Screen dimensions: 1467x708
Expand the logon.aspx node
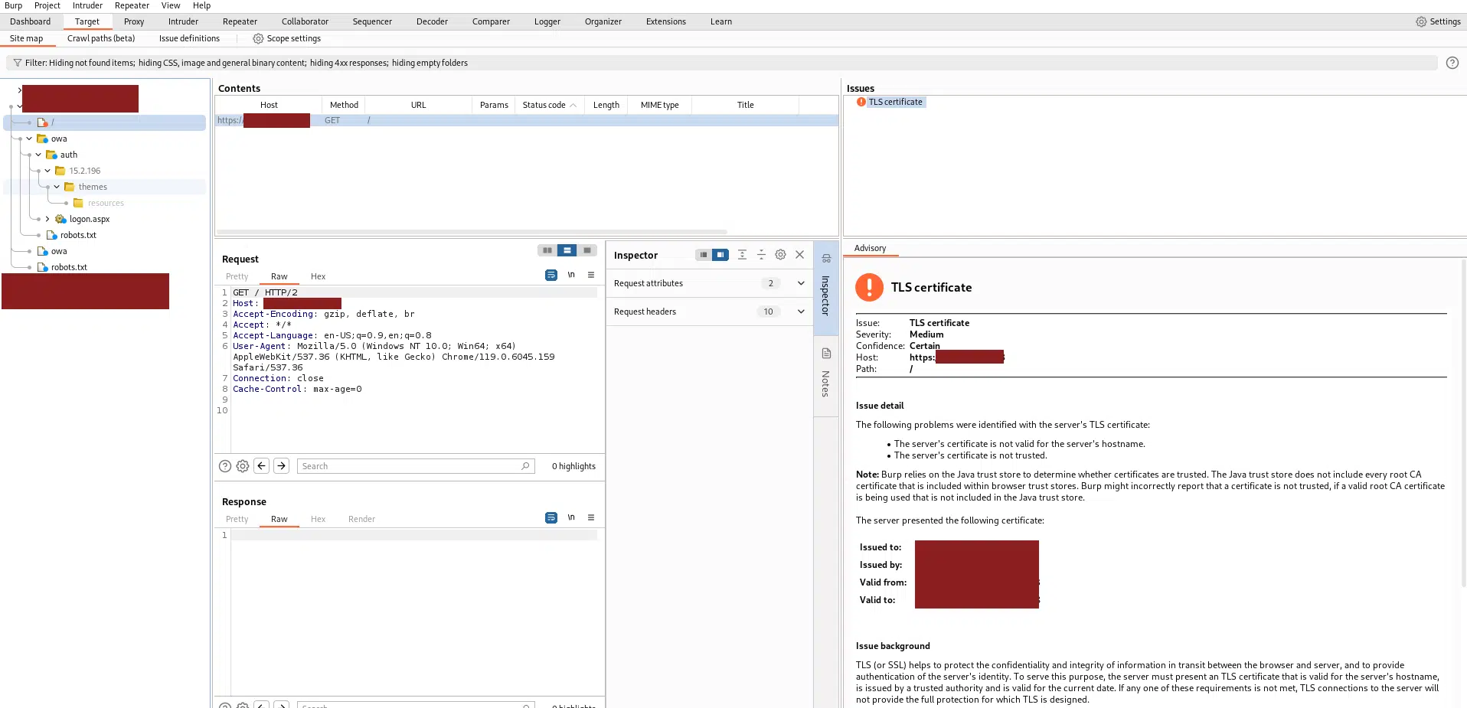coord(47,219)
